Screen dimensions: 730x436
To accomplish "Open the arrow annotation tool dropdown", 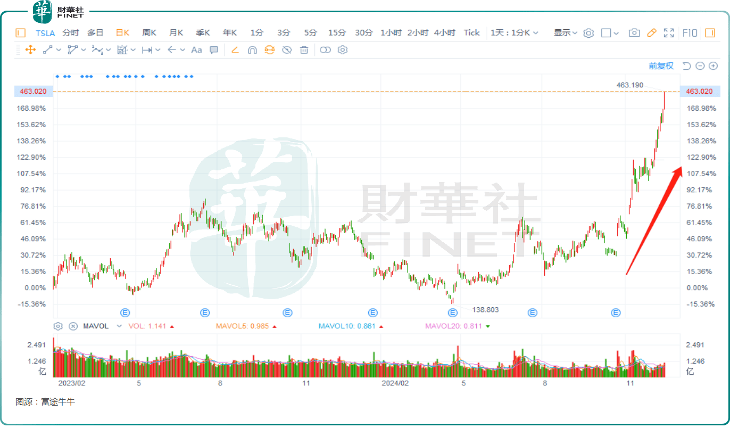I will [x=182, y=50].
